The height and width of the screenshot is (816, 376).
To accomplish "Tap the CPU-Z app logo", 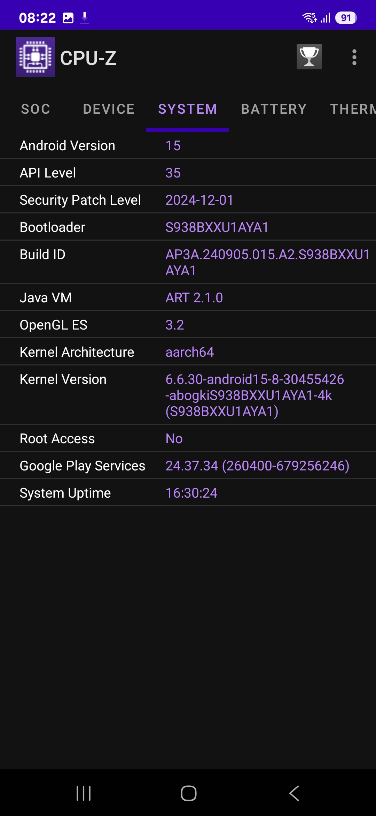I will [x=35, y=57].
